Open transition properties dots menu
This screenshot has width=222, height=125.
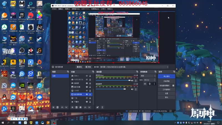click(x=154, y=84)
